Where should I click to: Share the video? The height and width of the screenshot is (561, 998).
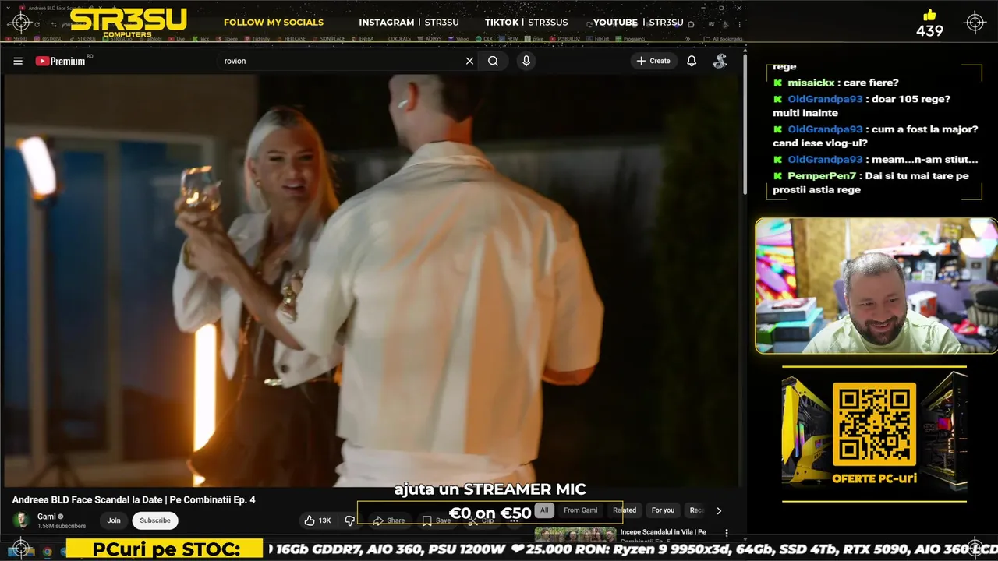click(388, 520)
